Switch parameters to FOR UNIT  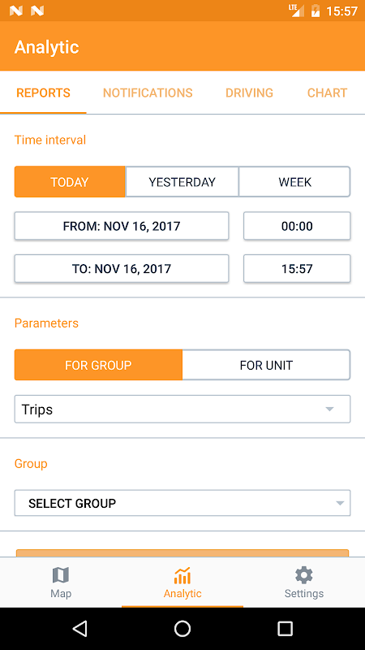pos(266,365)
